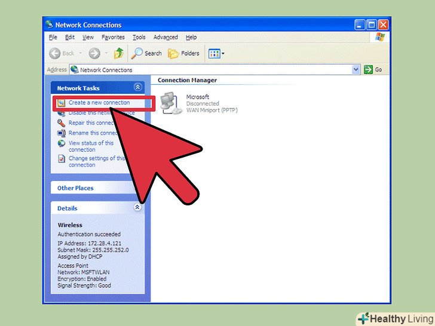Click the Other Places panel header
Screen dimensions: 435x326
tap(94, 187)
